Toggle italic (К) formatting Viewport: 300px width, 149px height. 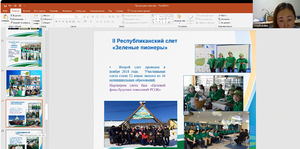60,22
